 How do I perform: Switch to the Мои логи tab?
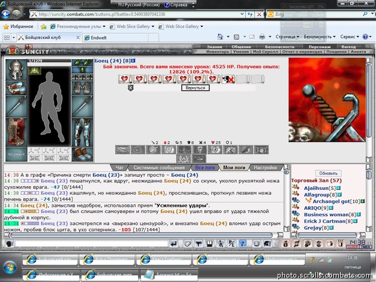point(234,167)
